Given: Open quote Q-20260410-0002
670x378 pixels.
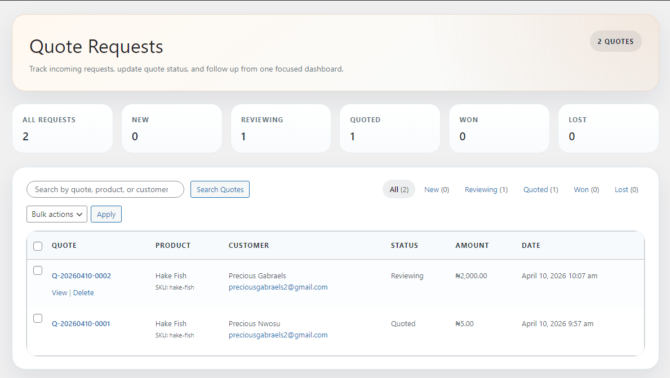Looking at the screenshot, I should pyautogui.click(x=81, y=275).
